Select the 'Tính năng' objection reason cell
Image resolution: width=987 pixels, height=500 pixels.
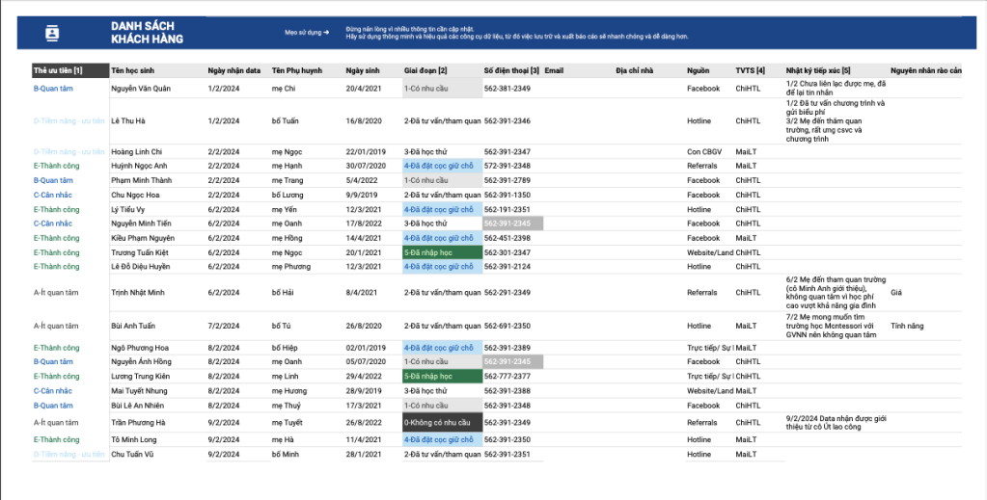(x=907, y=327)
